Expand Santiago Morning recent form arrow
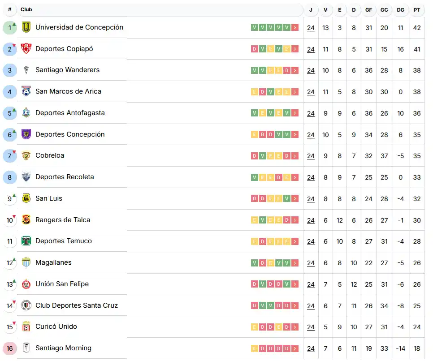The height and width of the screenshot is (361, 433). tap(295, 348)
